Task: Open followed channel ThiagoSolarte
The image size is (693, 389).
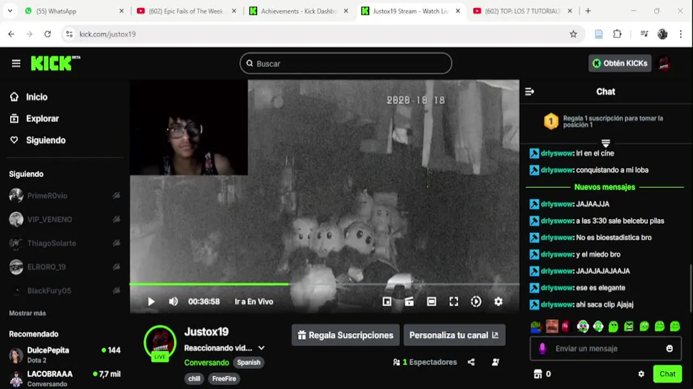Action: (65, 243)
